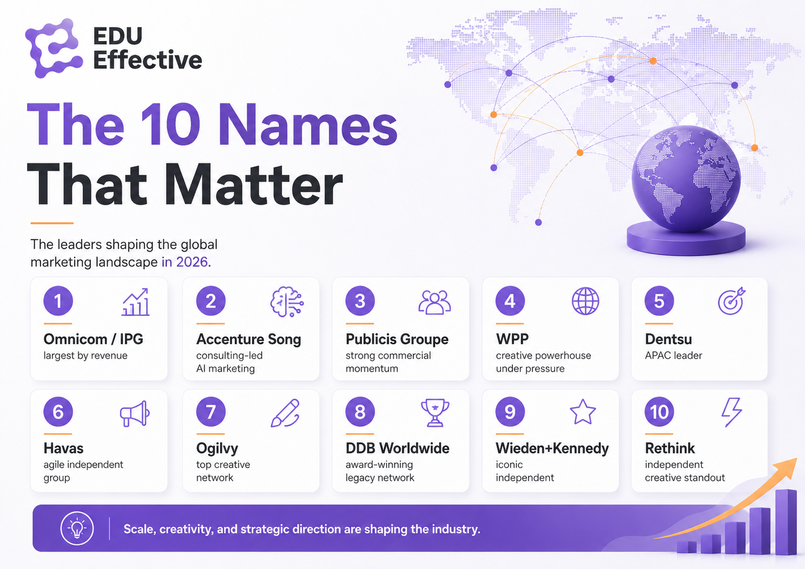This screenshot has height=569, width=805.
Task: Select the number 6 badge above Havas
Action: (x=58, y=412)
